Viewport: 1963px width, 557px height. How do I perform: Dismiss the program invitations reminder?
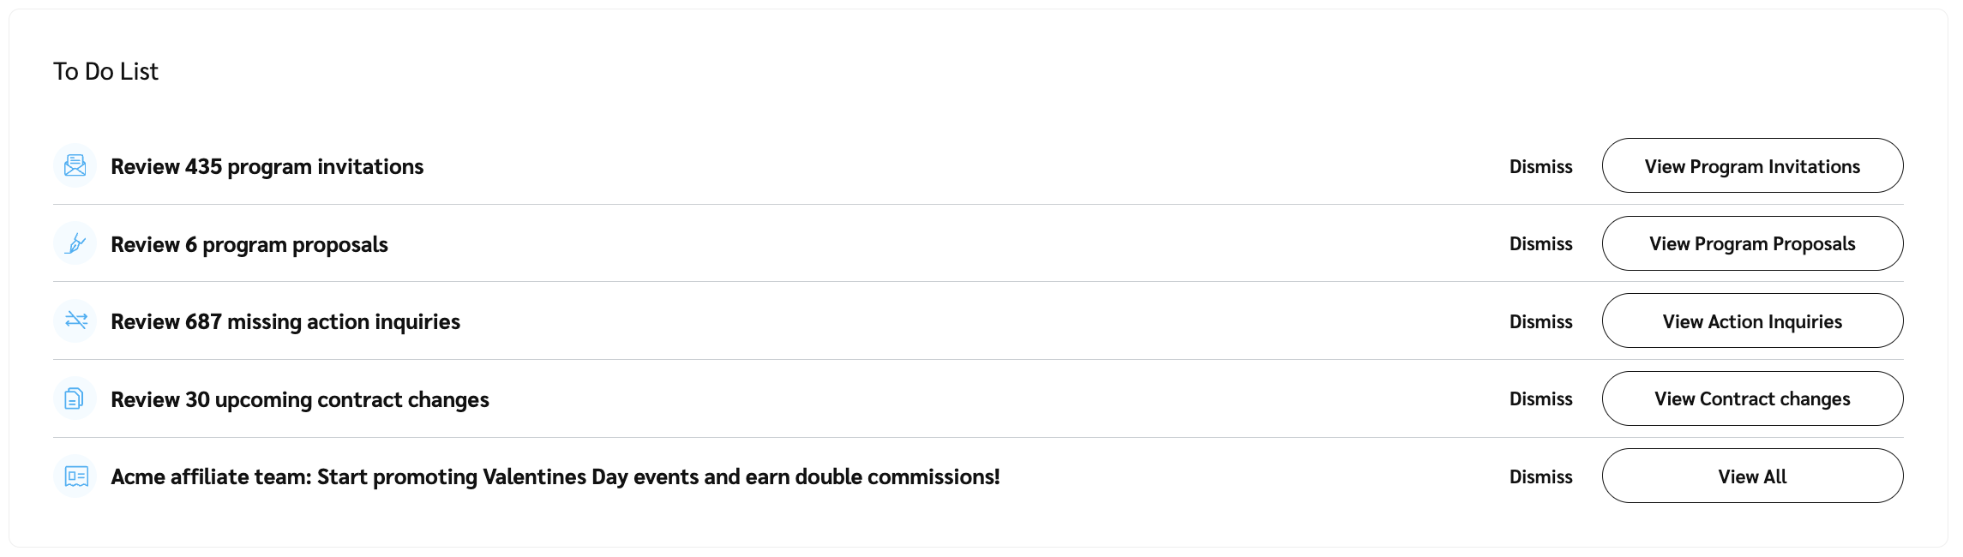pyautogui.click(x=1540, y=166)
